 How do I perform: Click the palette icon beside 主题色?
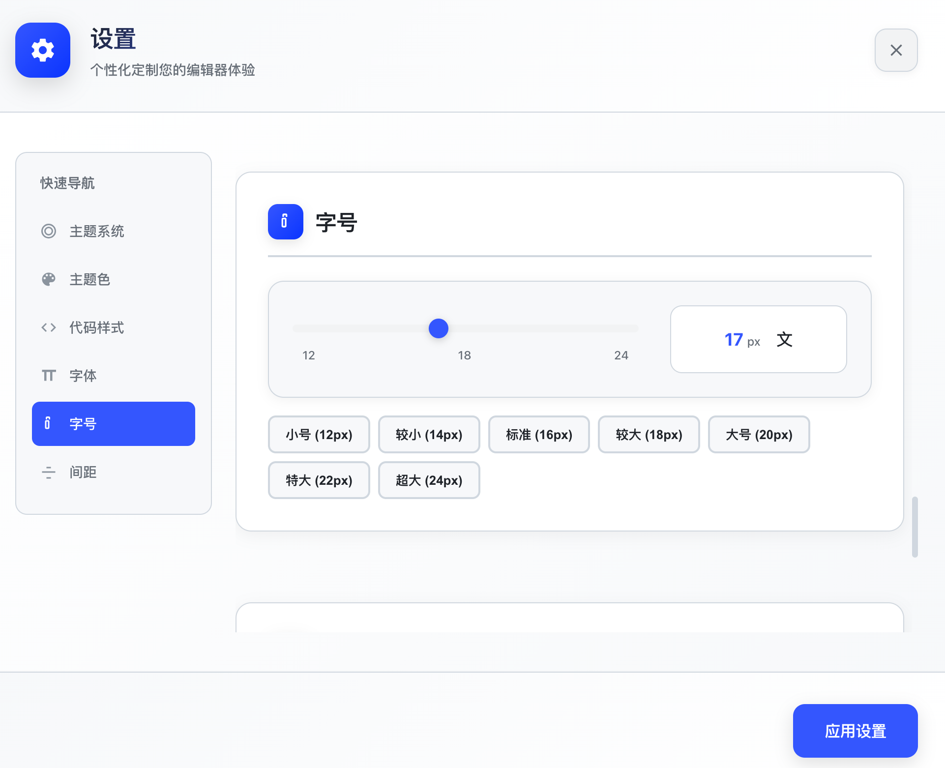(x=49, y=279)
